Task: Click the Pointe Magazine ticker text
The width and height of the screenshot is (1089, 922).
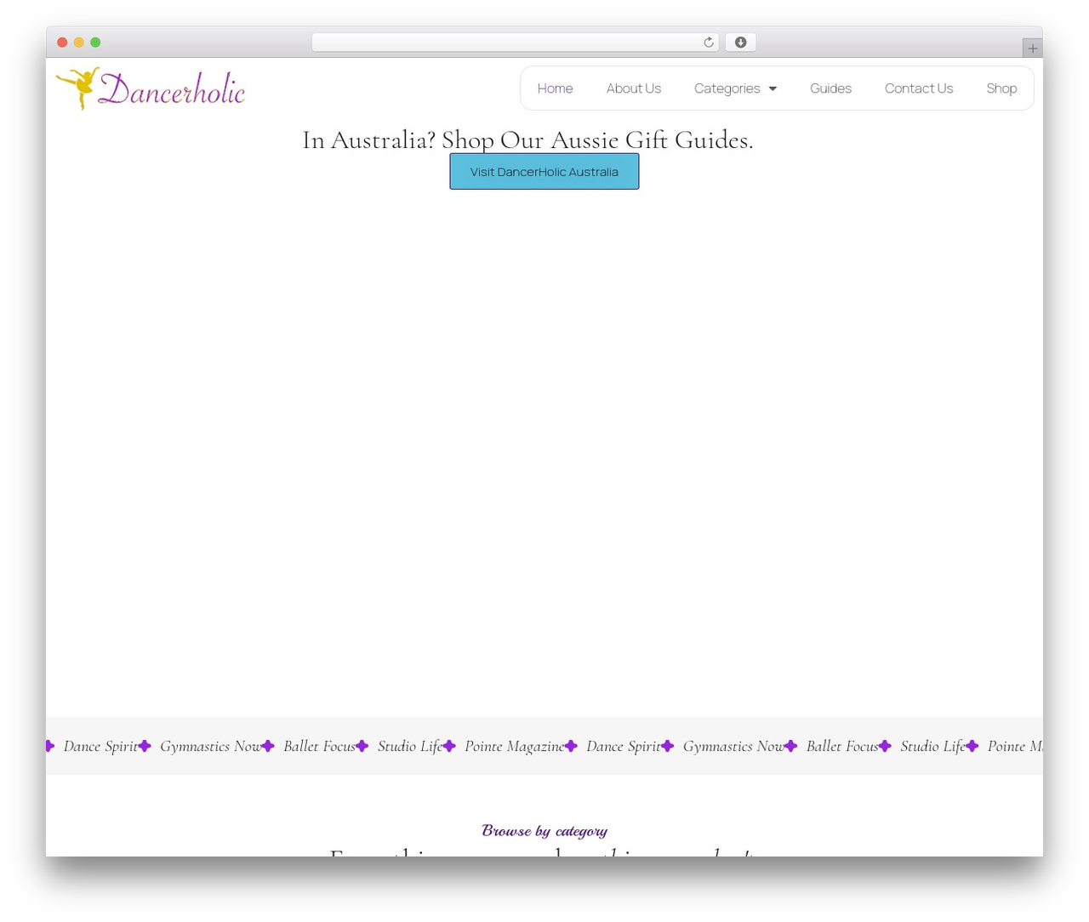Action: (x=515, y=746)
